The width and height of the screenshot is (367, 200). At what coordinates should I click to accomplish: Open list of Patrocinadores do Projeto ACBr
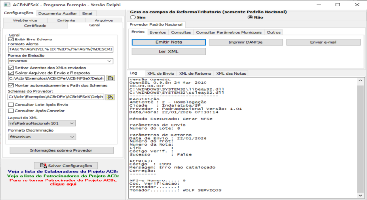[x=63, y=176]
